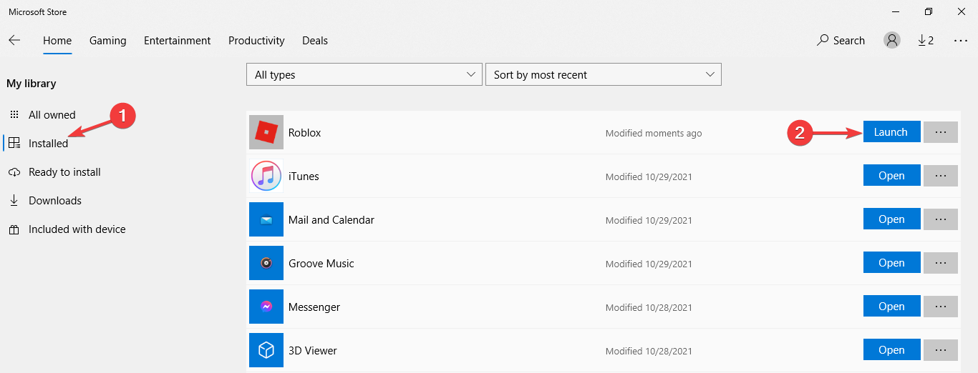Switch to the Gaming tab
Viewport: 978px width, 373px height.
[x=107, y=41]
